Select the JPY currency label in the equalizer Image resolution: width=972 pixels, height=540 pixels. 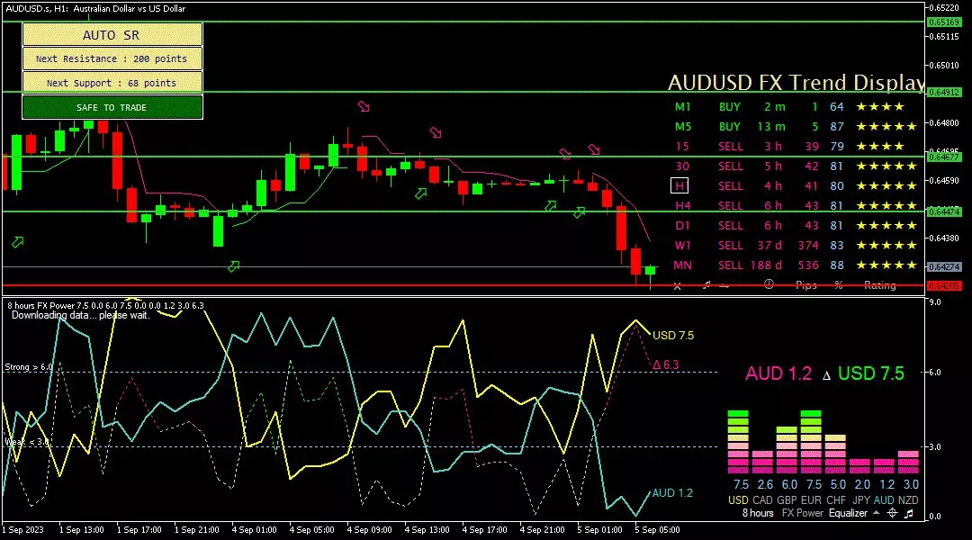pos(861,499)
